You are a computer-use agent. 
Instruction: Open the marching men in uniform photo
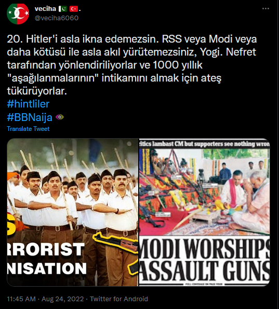click(x=73, y=212)
